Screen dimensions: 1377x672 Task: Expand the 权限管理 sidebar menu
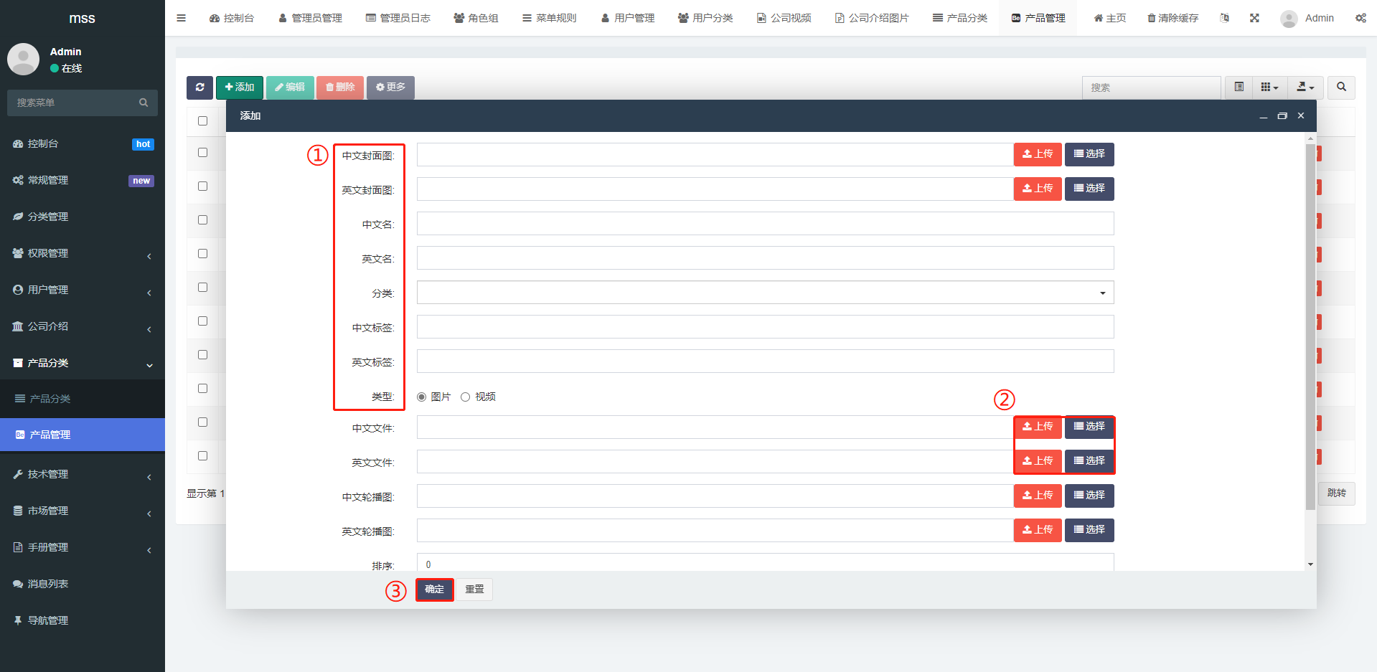pyautogui.click(x=82, y=253)
